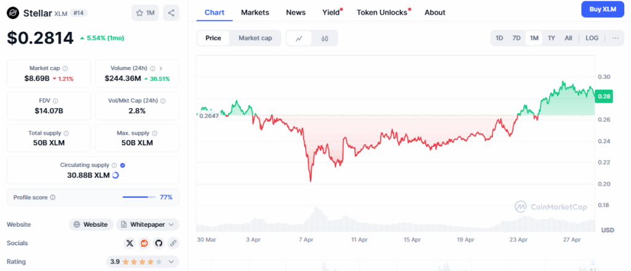Select the 7D time range
Image resolution: width=631 pixels, height=271 pixels.
(x=516, y=38)
